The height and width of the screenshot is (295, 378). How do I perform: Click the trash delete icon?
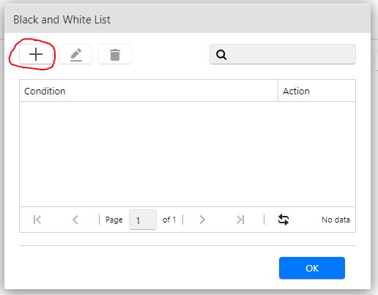[115, 54]
